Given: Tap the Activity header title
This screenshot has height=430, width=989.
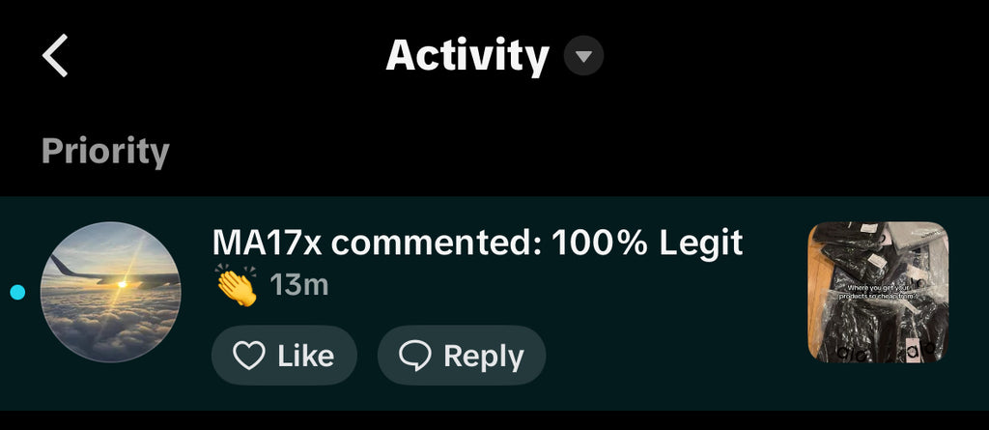Looking at the screenshot, I should tap(467, 56).
